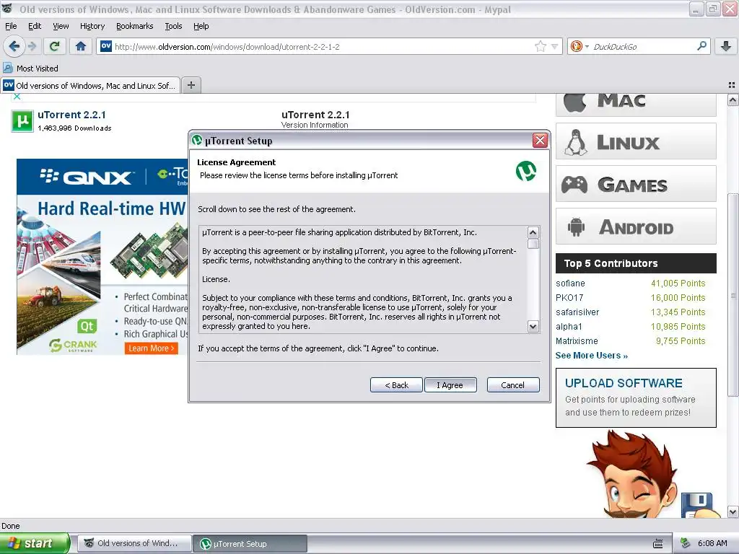Select the Old versions of Windows tab
This screenshot has height=554, width=739.
pyautogui.click(x=90, y=85)
